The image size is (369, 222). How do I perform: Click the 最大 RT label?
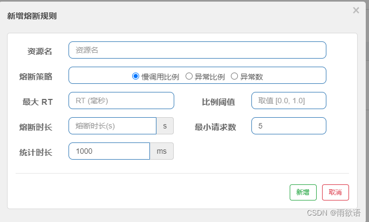click(37, 102)
